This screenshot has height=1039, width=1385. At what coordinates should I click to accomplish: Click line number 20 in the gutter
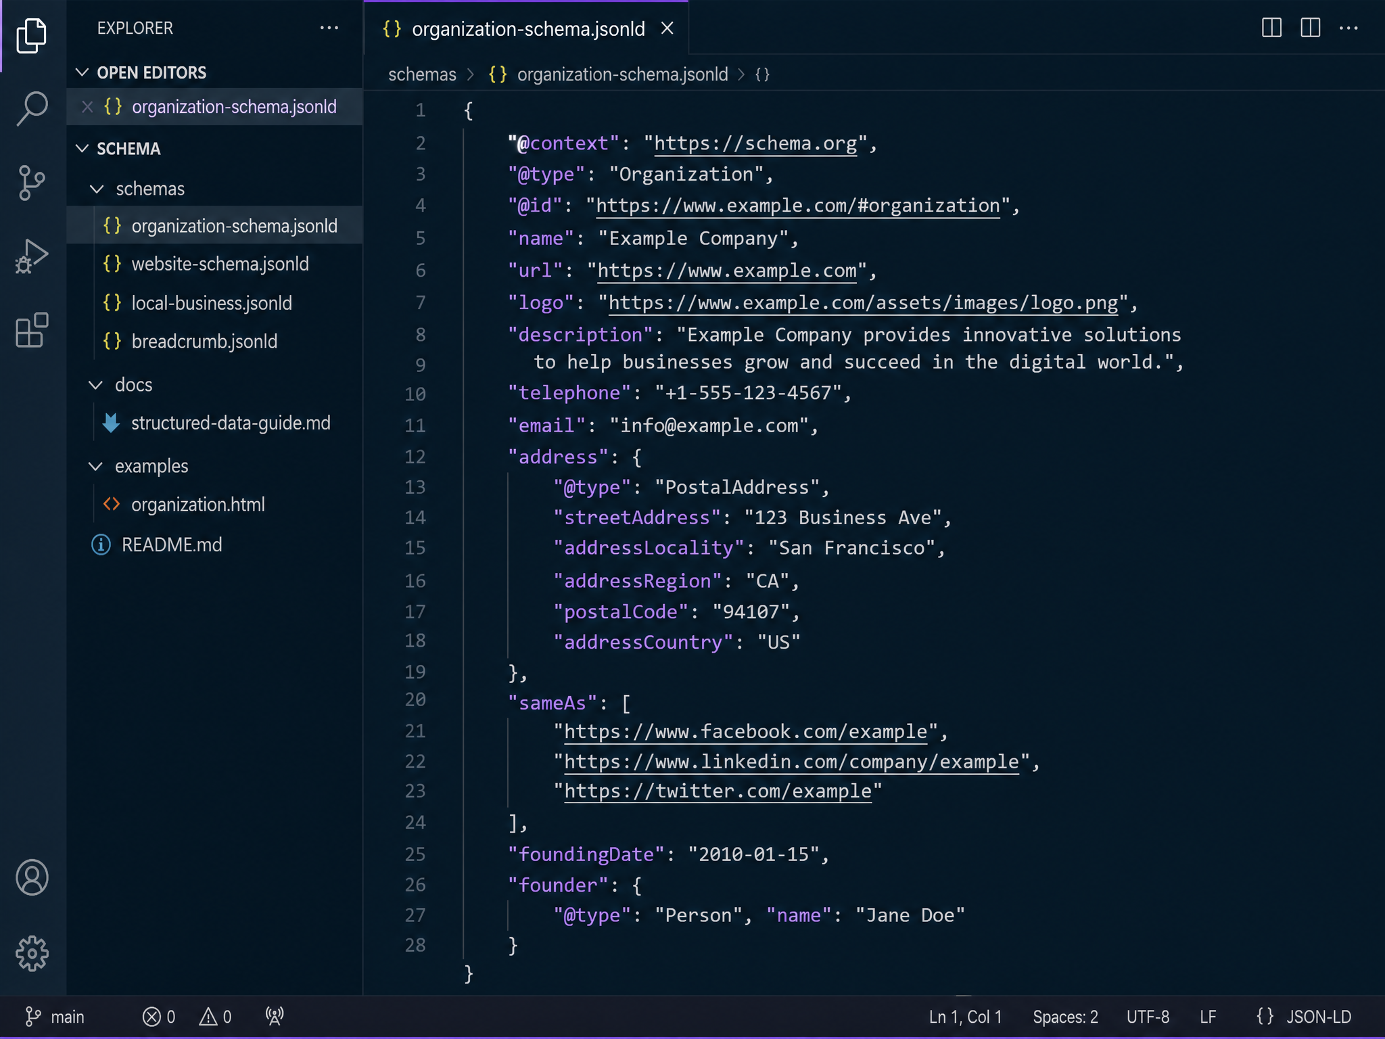[415, 699]
